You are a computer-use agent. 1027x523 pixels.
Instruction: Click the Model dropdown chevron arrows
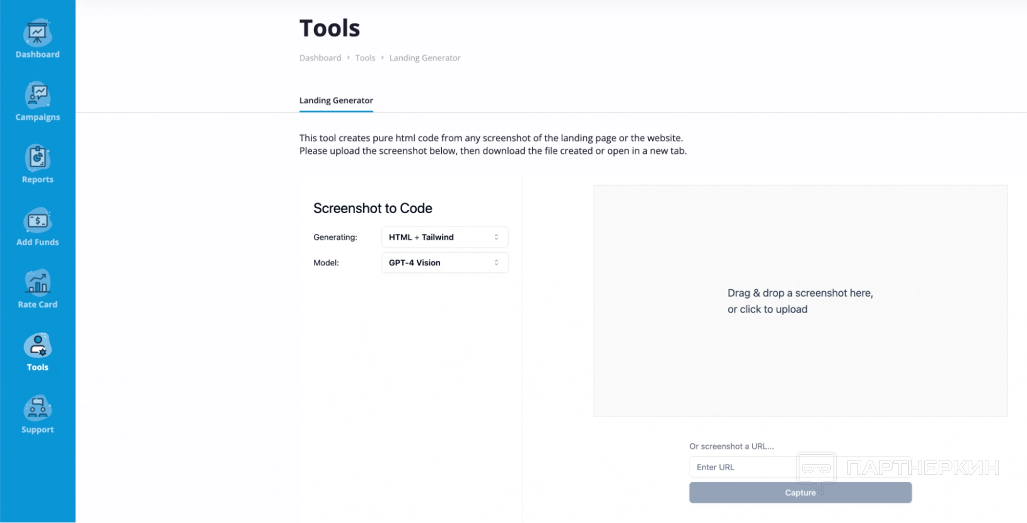496,263
